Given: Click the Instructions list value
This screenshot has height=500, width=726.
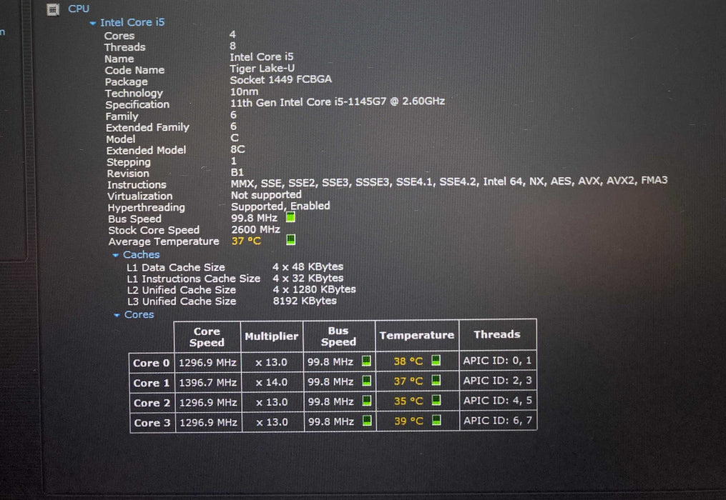Looking at the screenshot, I should tap(449, 181).
